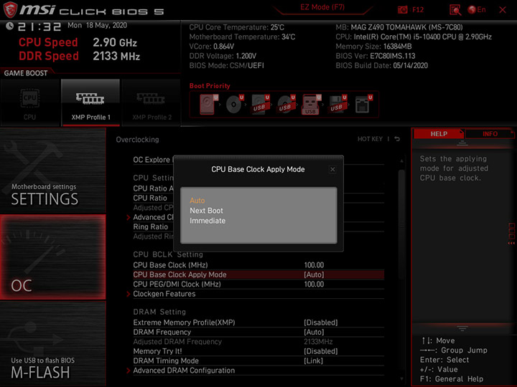Enable XMP Profile 1
The image size is (517, 387).
tap(90, 102)
